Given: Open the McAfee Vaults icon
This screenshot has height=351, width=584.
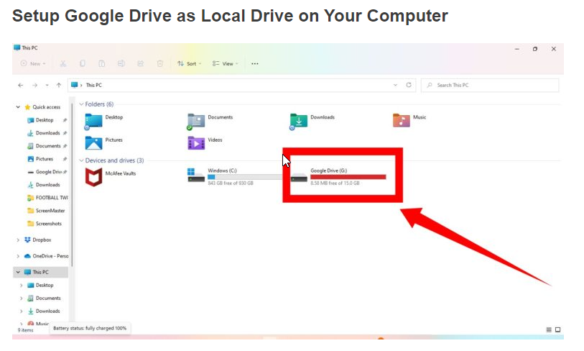Looking at the screenshot, I should tap(93, 177).
